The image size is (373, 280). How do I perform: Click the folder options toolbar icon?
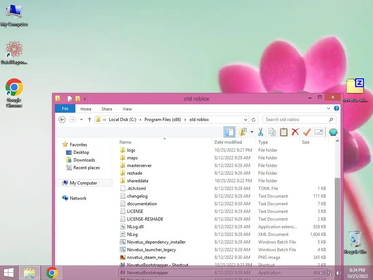pos(243,132)
